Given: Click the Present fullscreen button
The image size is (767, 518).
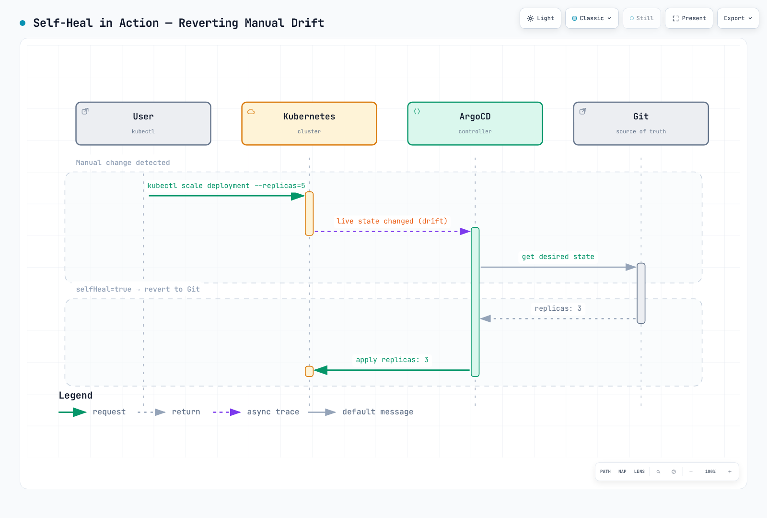Looking at the screenshot, I should pos(689,18).
